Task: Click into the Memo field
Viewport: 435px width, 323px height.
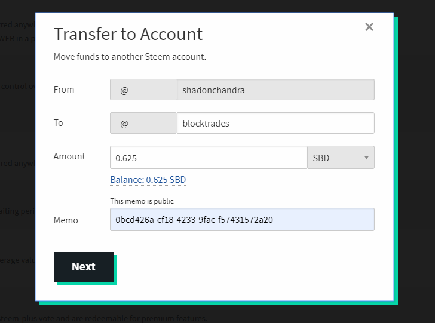Action: (242, 220)
